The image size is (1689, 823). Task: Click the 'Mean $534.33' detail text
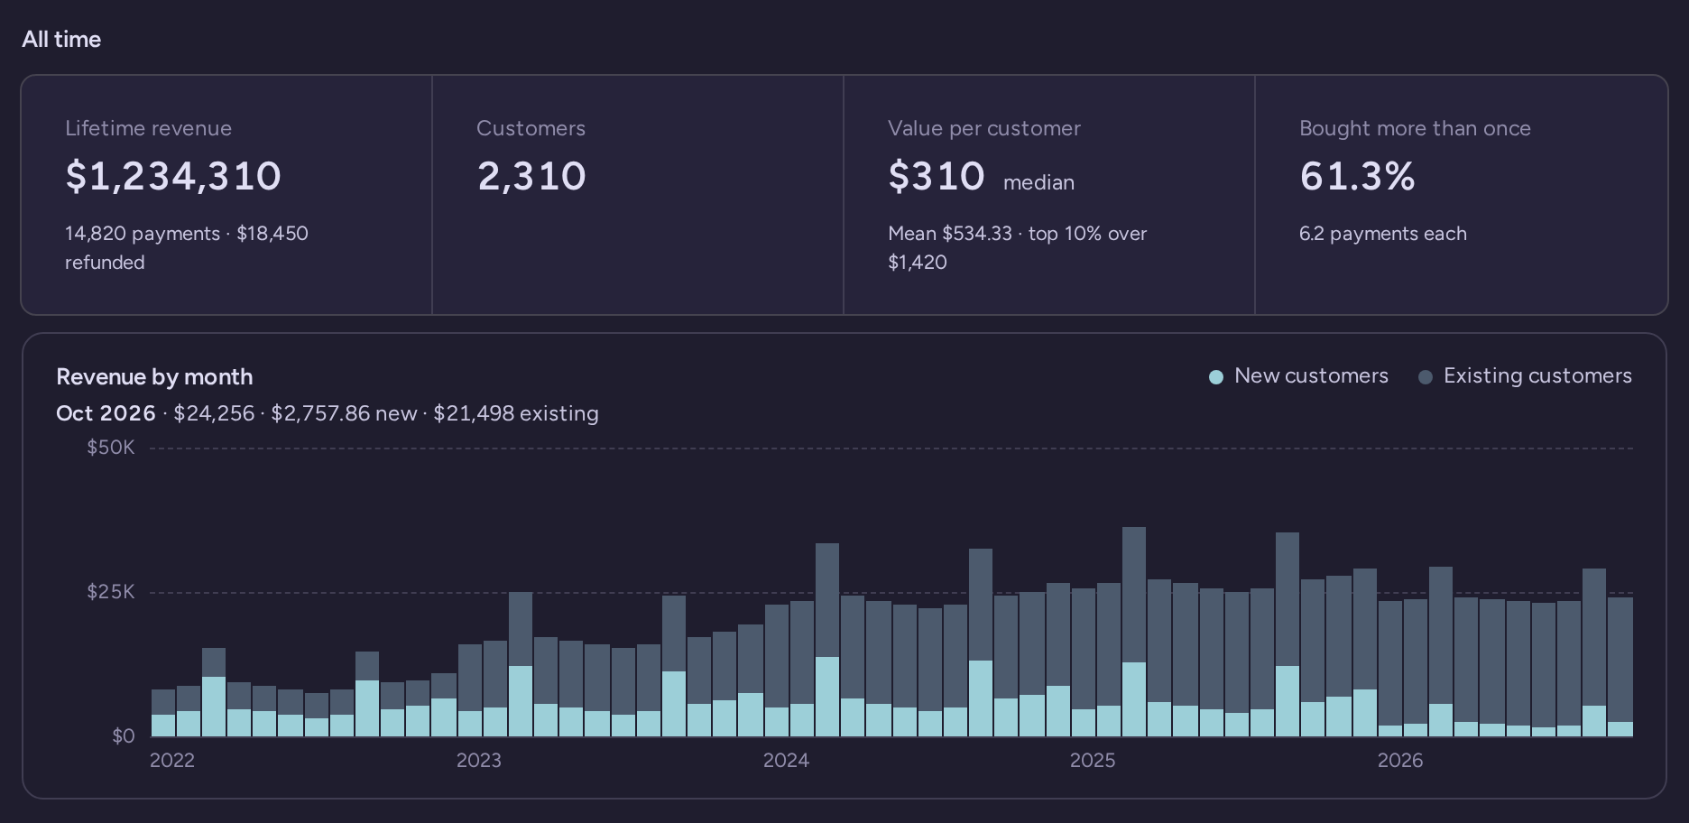950,234
